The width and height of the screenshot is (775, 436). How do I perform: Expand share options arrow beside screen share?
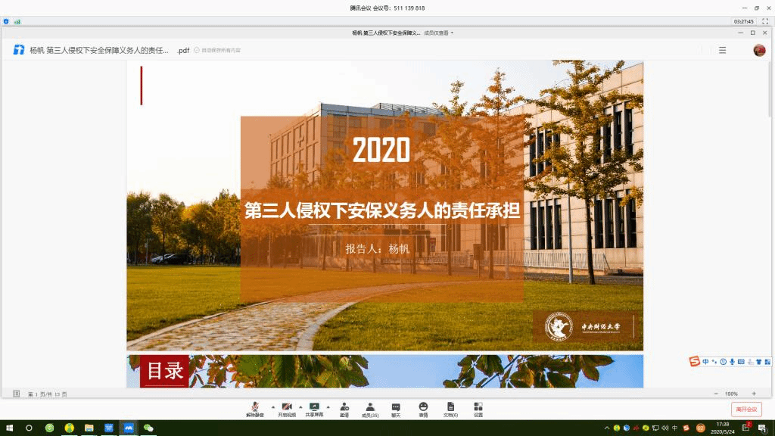coord(328,406)
